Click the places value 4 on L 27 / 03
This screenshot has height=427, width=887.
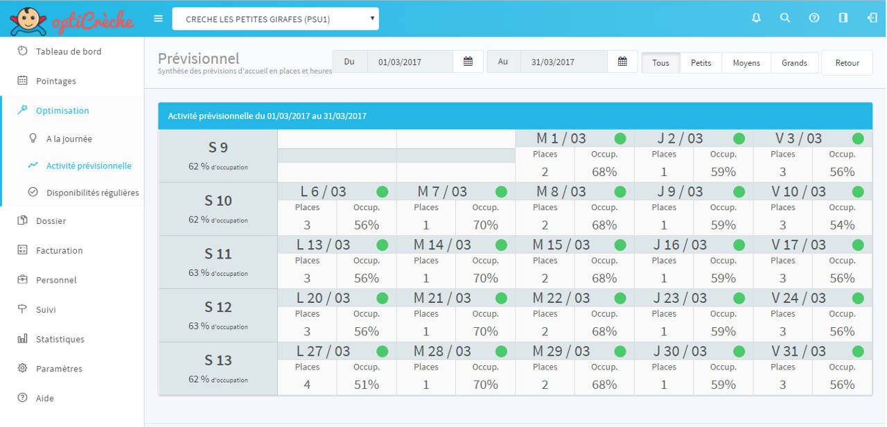307,385
